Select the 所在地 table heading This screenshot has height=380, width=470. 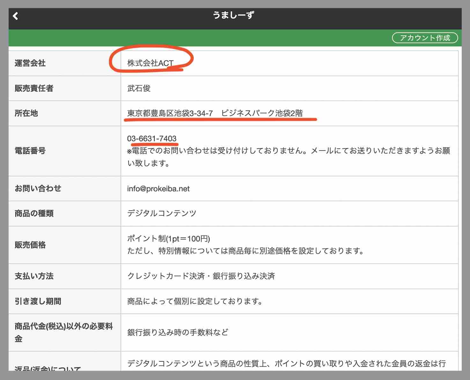26,113
